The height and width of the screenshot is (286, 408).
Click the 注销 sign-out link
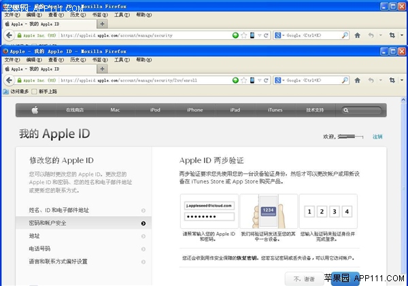click(x=377, y=137)
